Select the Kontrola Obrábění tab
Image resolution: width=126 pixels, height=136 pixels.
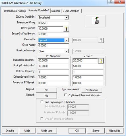click(39, 10)
